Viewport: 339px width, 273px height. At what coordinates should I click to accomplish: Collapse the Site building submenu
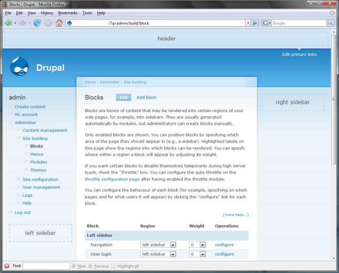point(18,138)
